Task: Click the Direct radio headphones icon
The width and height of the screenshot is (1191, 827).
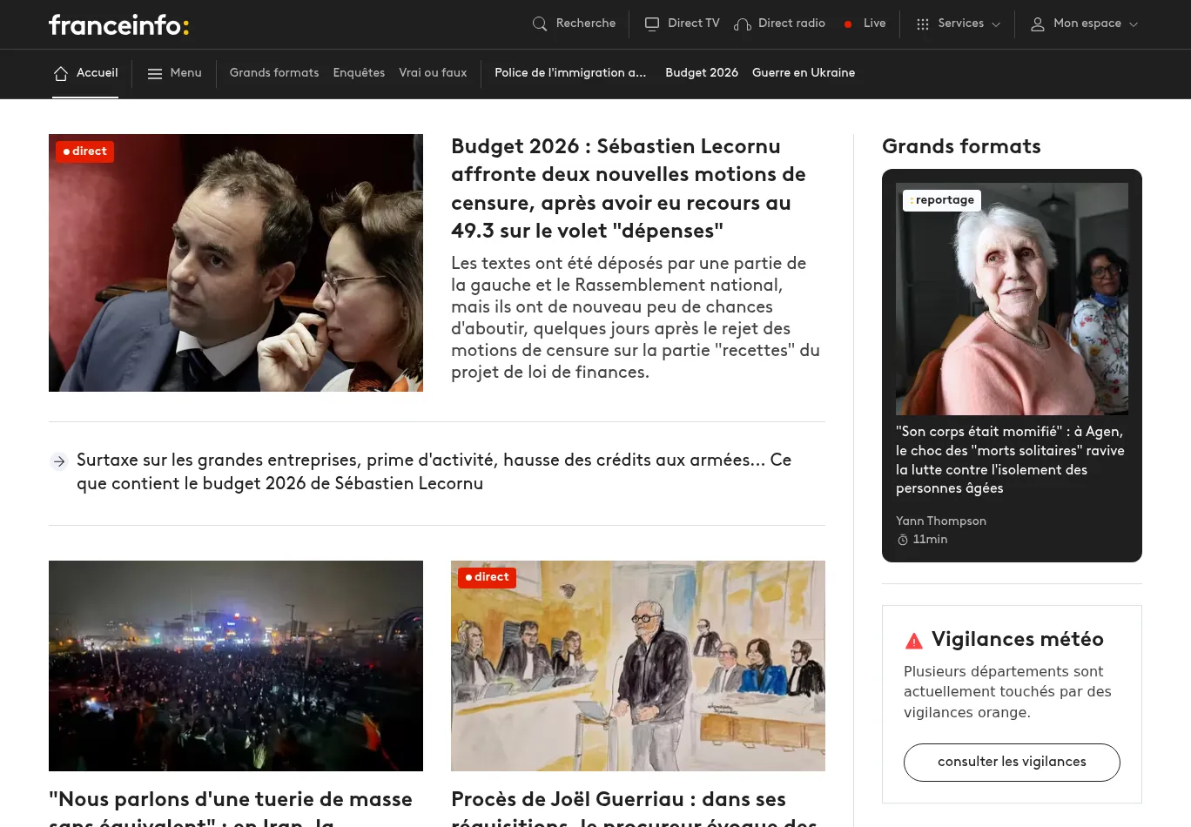Action: (742, 24)
